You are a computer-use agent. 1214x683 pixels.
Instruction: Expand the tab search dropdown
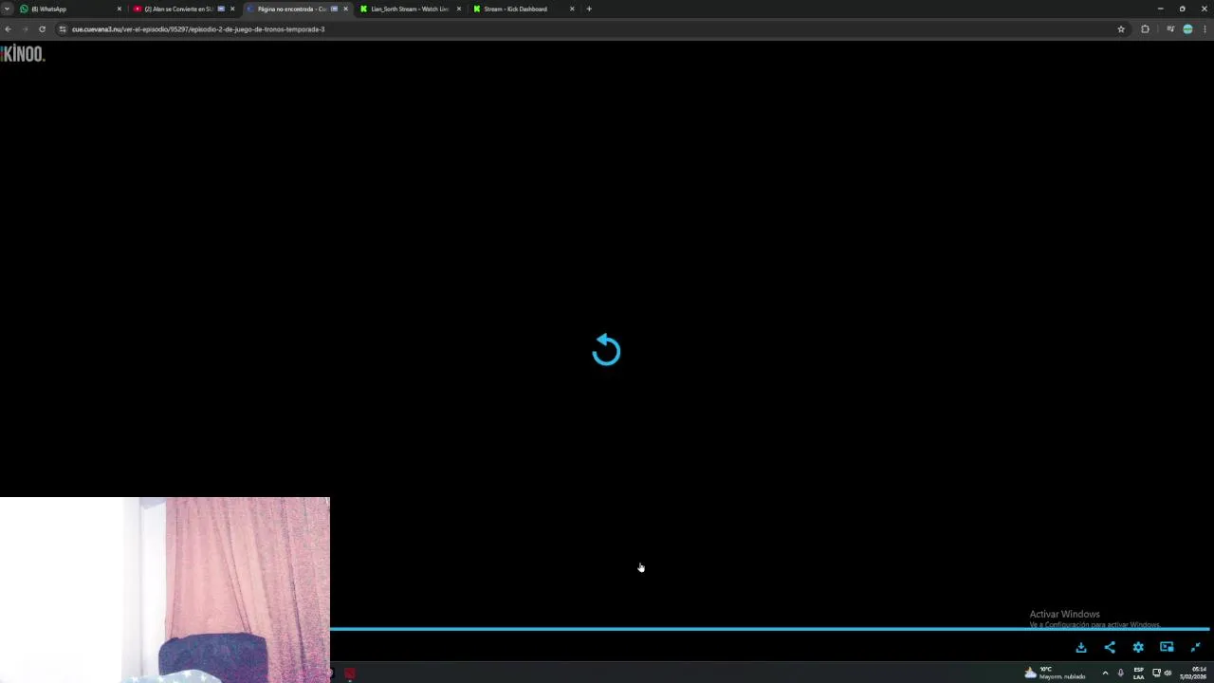coord(7,9)
